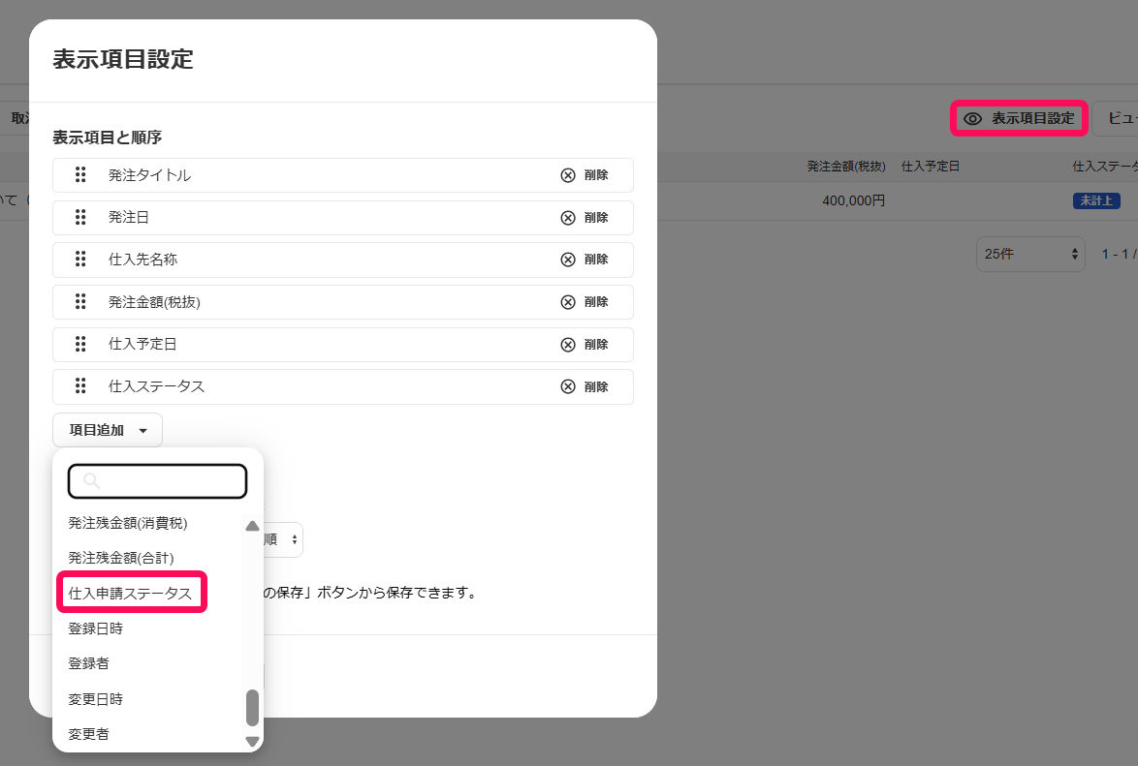Grab the drag handle for 発注金額(税抜) row
The height and width of the screenshot is (766, 1138).
coord(80,302)
